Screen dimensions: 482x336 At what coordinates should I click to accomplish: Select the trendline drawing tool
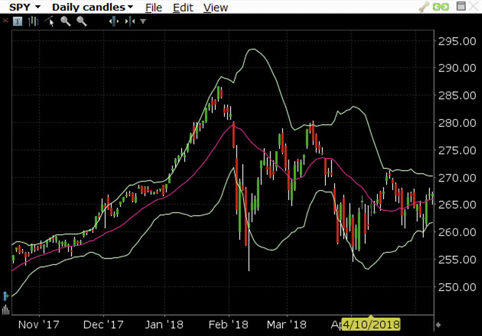click(50, 21)
